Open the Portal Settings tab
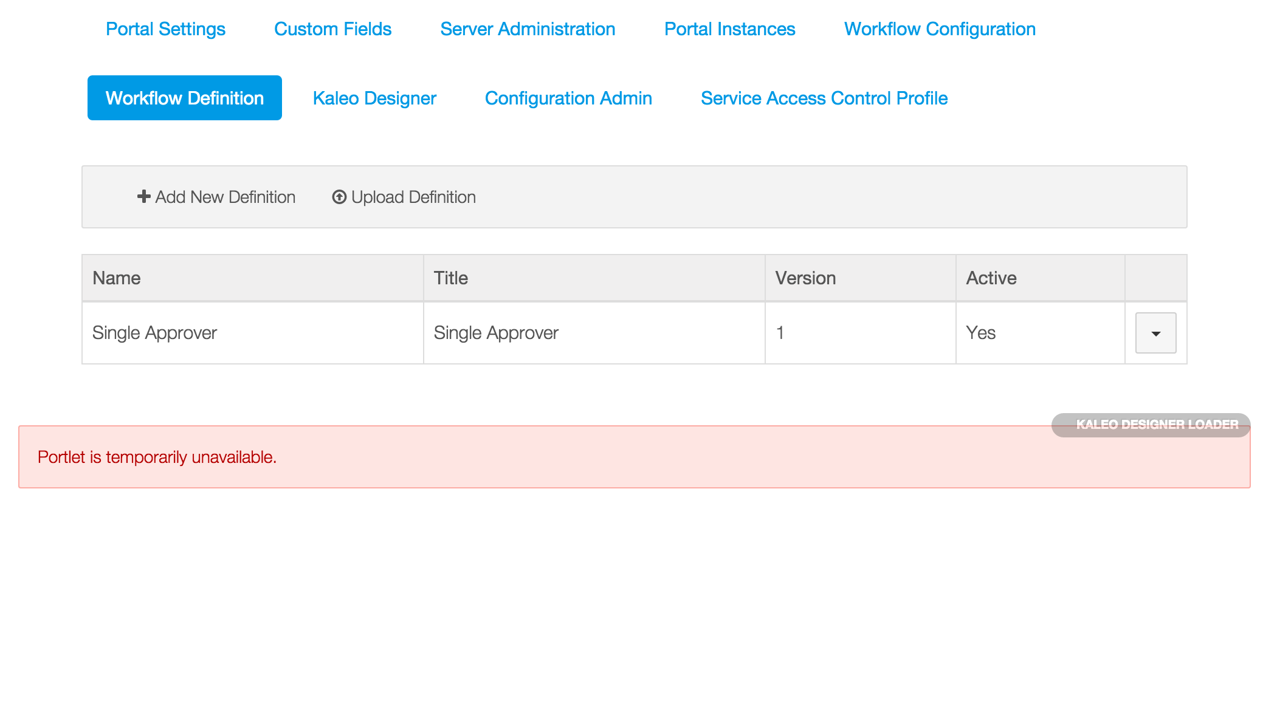Image resolution: width=1263 pixels, height=712 pixels. tap(165, 29)
